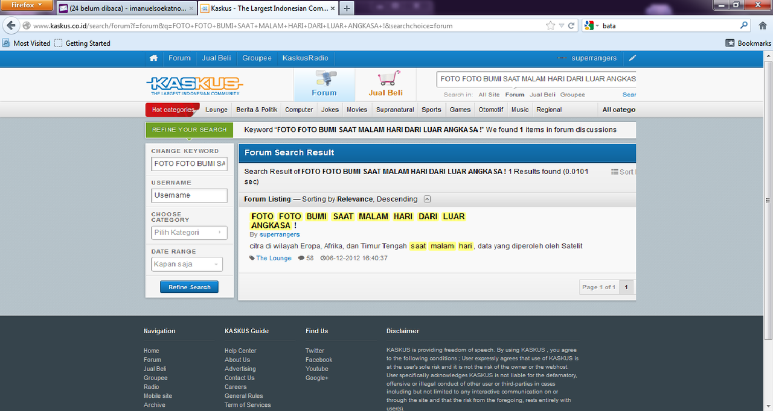The height and width of the screenshot is (411, 773).
Task: Switch to the email tab (24 belum dibaca)
Action: pyautogui.click(x=127, y=8)
